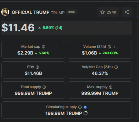Open Market cap info tooltip icon
139x122 pixels.
(x=44, y=47)
